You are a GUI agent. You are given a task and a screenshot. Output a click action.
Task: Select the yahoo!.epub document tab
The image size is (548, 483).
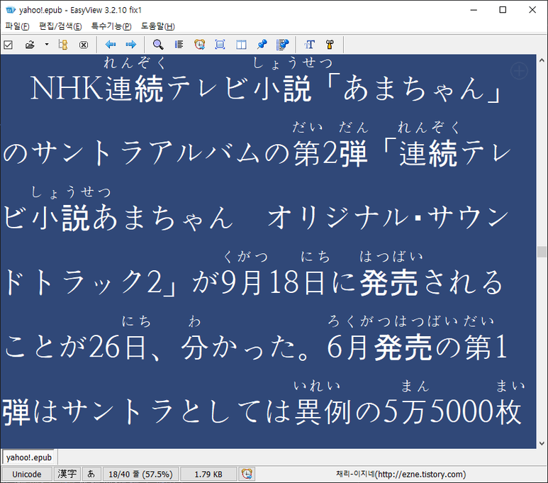[28, 457]
